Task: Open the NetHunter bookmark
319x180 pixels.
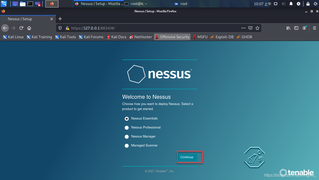Action: point(141,37)
